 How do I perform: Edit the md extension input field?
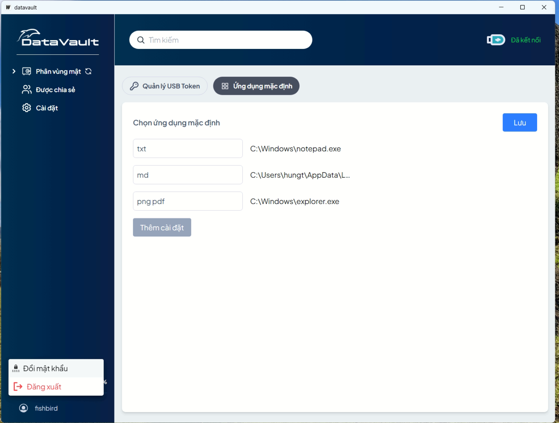click(188, 175)
